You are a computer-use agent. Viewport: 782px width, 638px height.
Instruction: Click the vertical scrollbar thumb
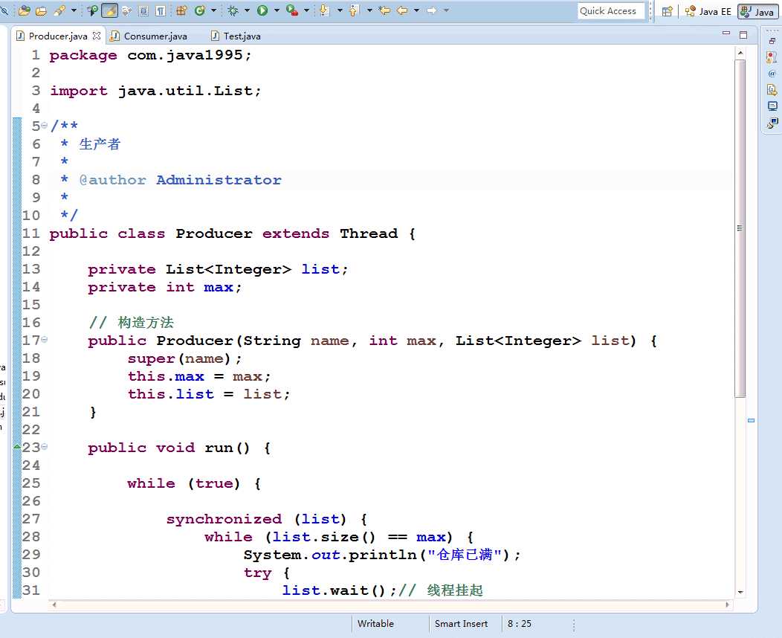tap(740, 228)
